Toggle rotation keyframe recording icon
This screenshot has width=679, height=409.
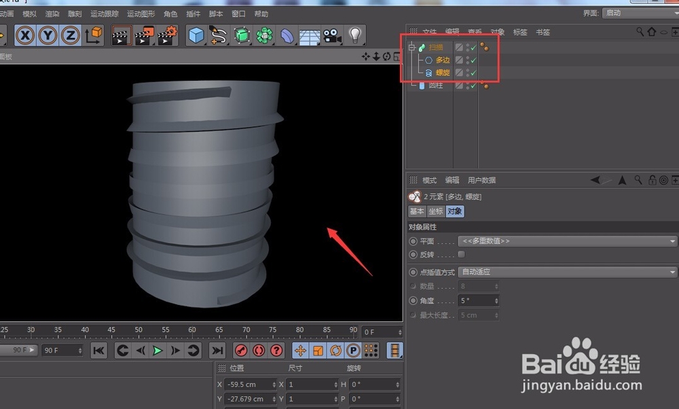pos(335,350)
